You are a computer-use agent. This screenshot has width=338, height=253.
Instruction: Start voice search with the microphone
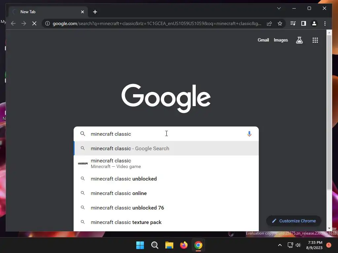tap(249, 134)
